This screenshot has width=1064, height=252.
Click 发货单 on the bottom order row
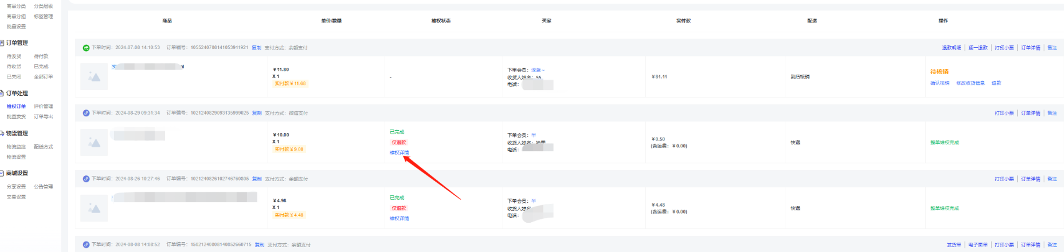point(954,245)
